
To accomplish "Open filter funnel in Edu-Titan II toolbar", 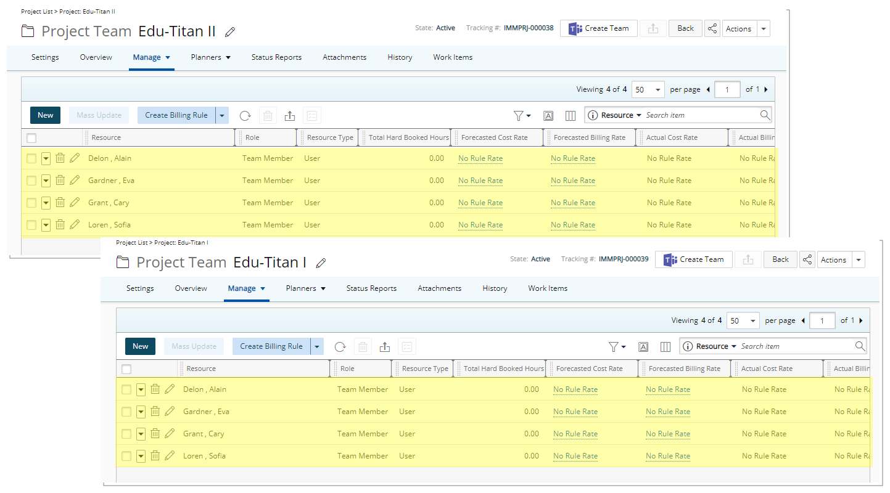I will pos(522,115).
